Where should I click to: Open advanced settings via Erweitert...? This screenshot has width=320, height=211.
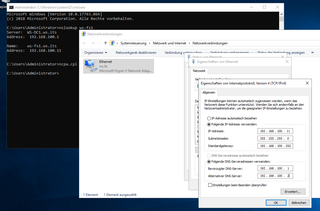pyautogui.click(x=293, y=192)
